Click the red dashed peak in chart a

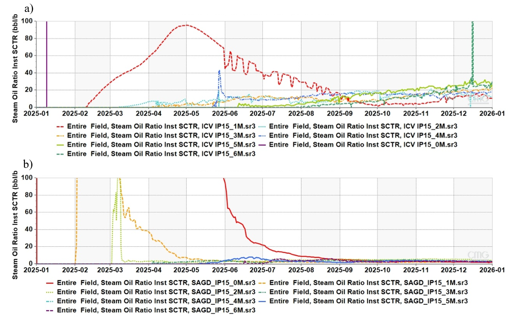click(x=187, y=25)
